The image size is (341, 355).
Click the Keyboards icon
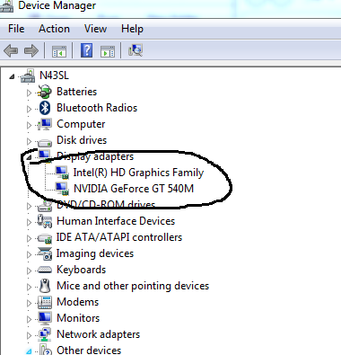[45, 270]
